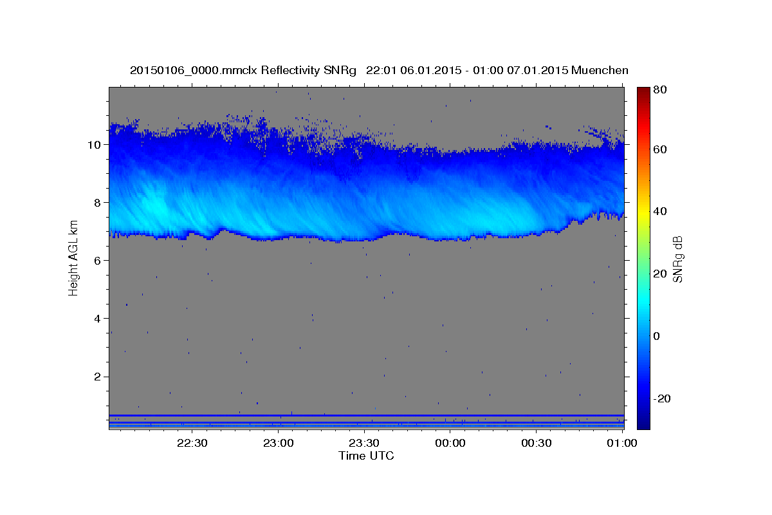Screen dimensions: 772x515
Task: Click the 00:00 time tick label
Action: point(450,443)
